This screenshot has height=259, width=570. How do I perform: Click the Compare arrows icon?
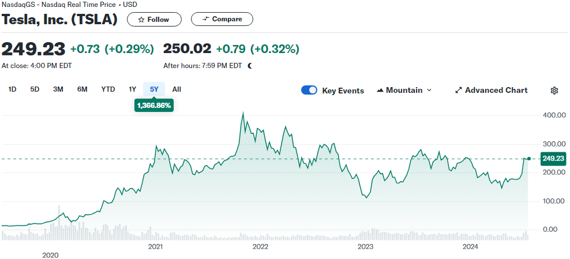click(205, 20)
